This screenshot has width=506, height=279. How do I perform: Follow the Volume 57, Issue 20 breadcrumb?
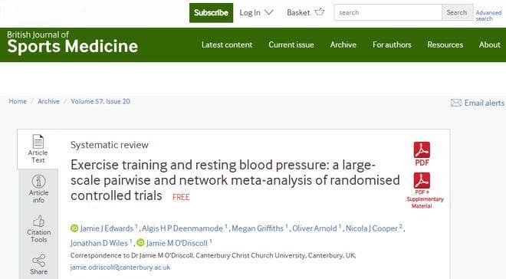tap(100, 101)
